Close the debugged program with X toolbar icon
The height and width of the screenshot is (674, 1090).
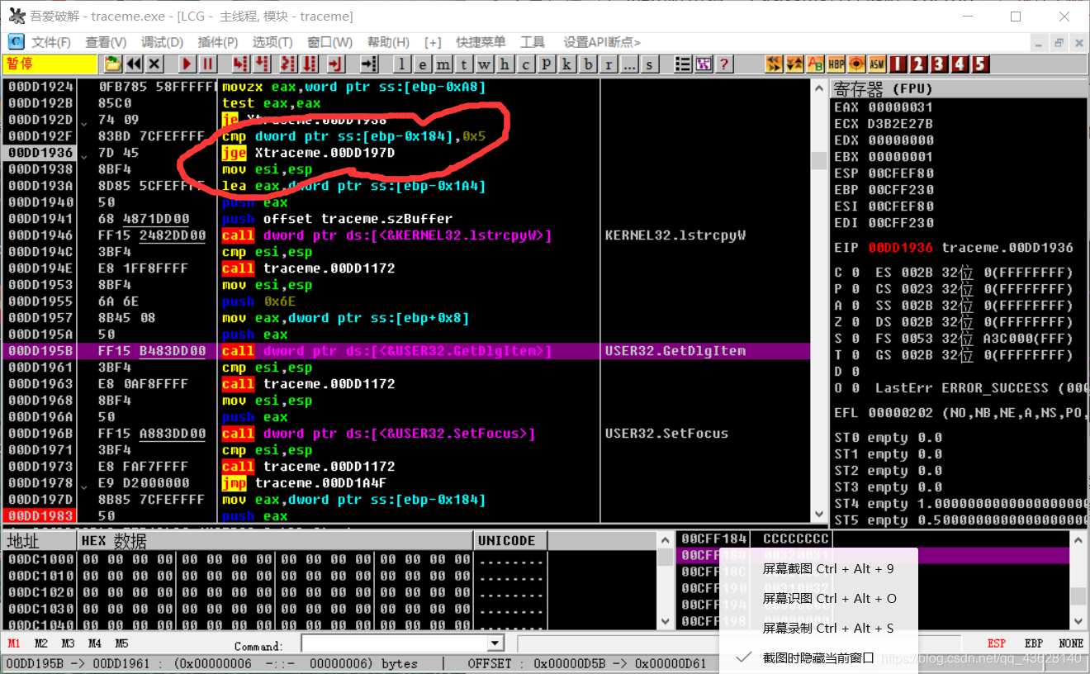(x=154, y=64)
